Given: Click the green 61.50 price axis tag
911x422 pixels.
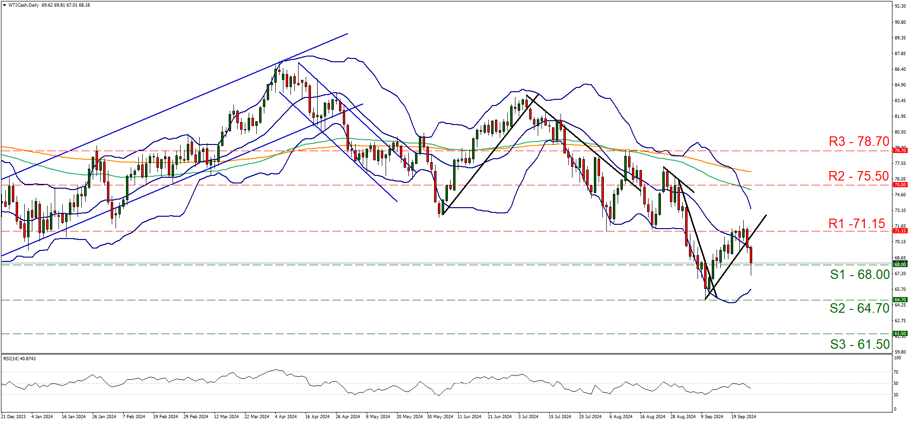Looking at the screenshot, I should point(900,334).
